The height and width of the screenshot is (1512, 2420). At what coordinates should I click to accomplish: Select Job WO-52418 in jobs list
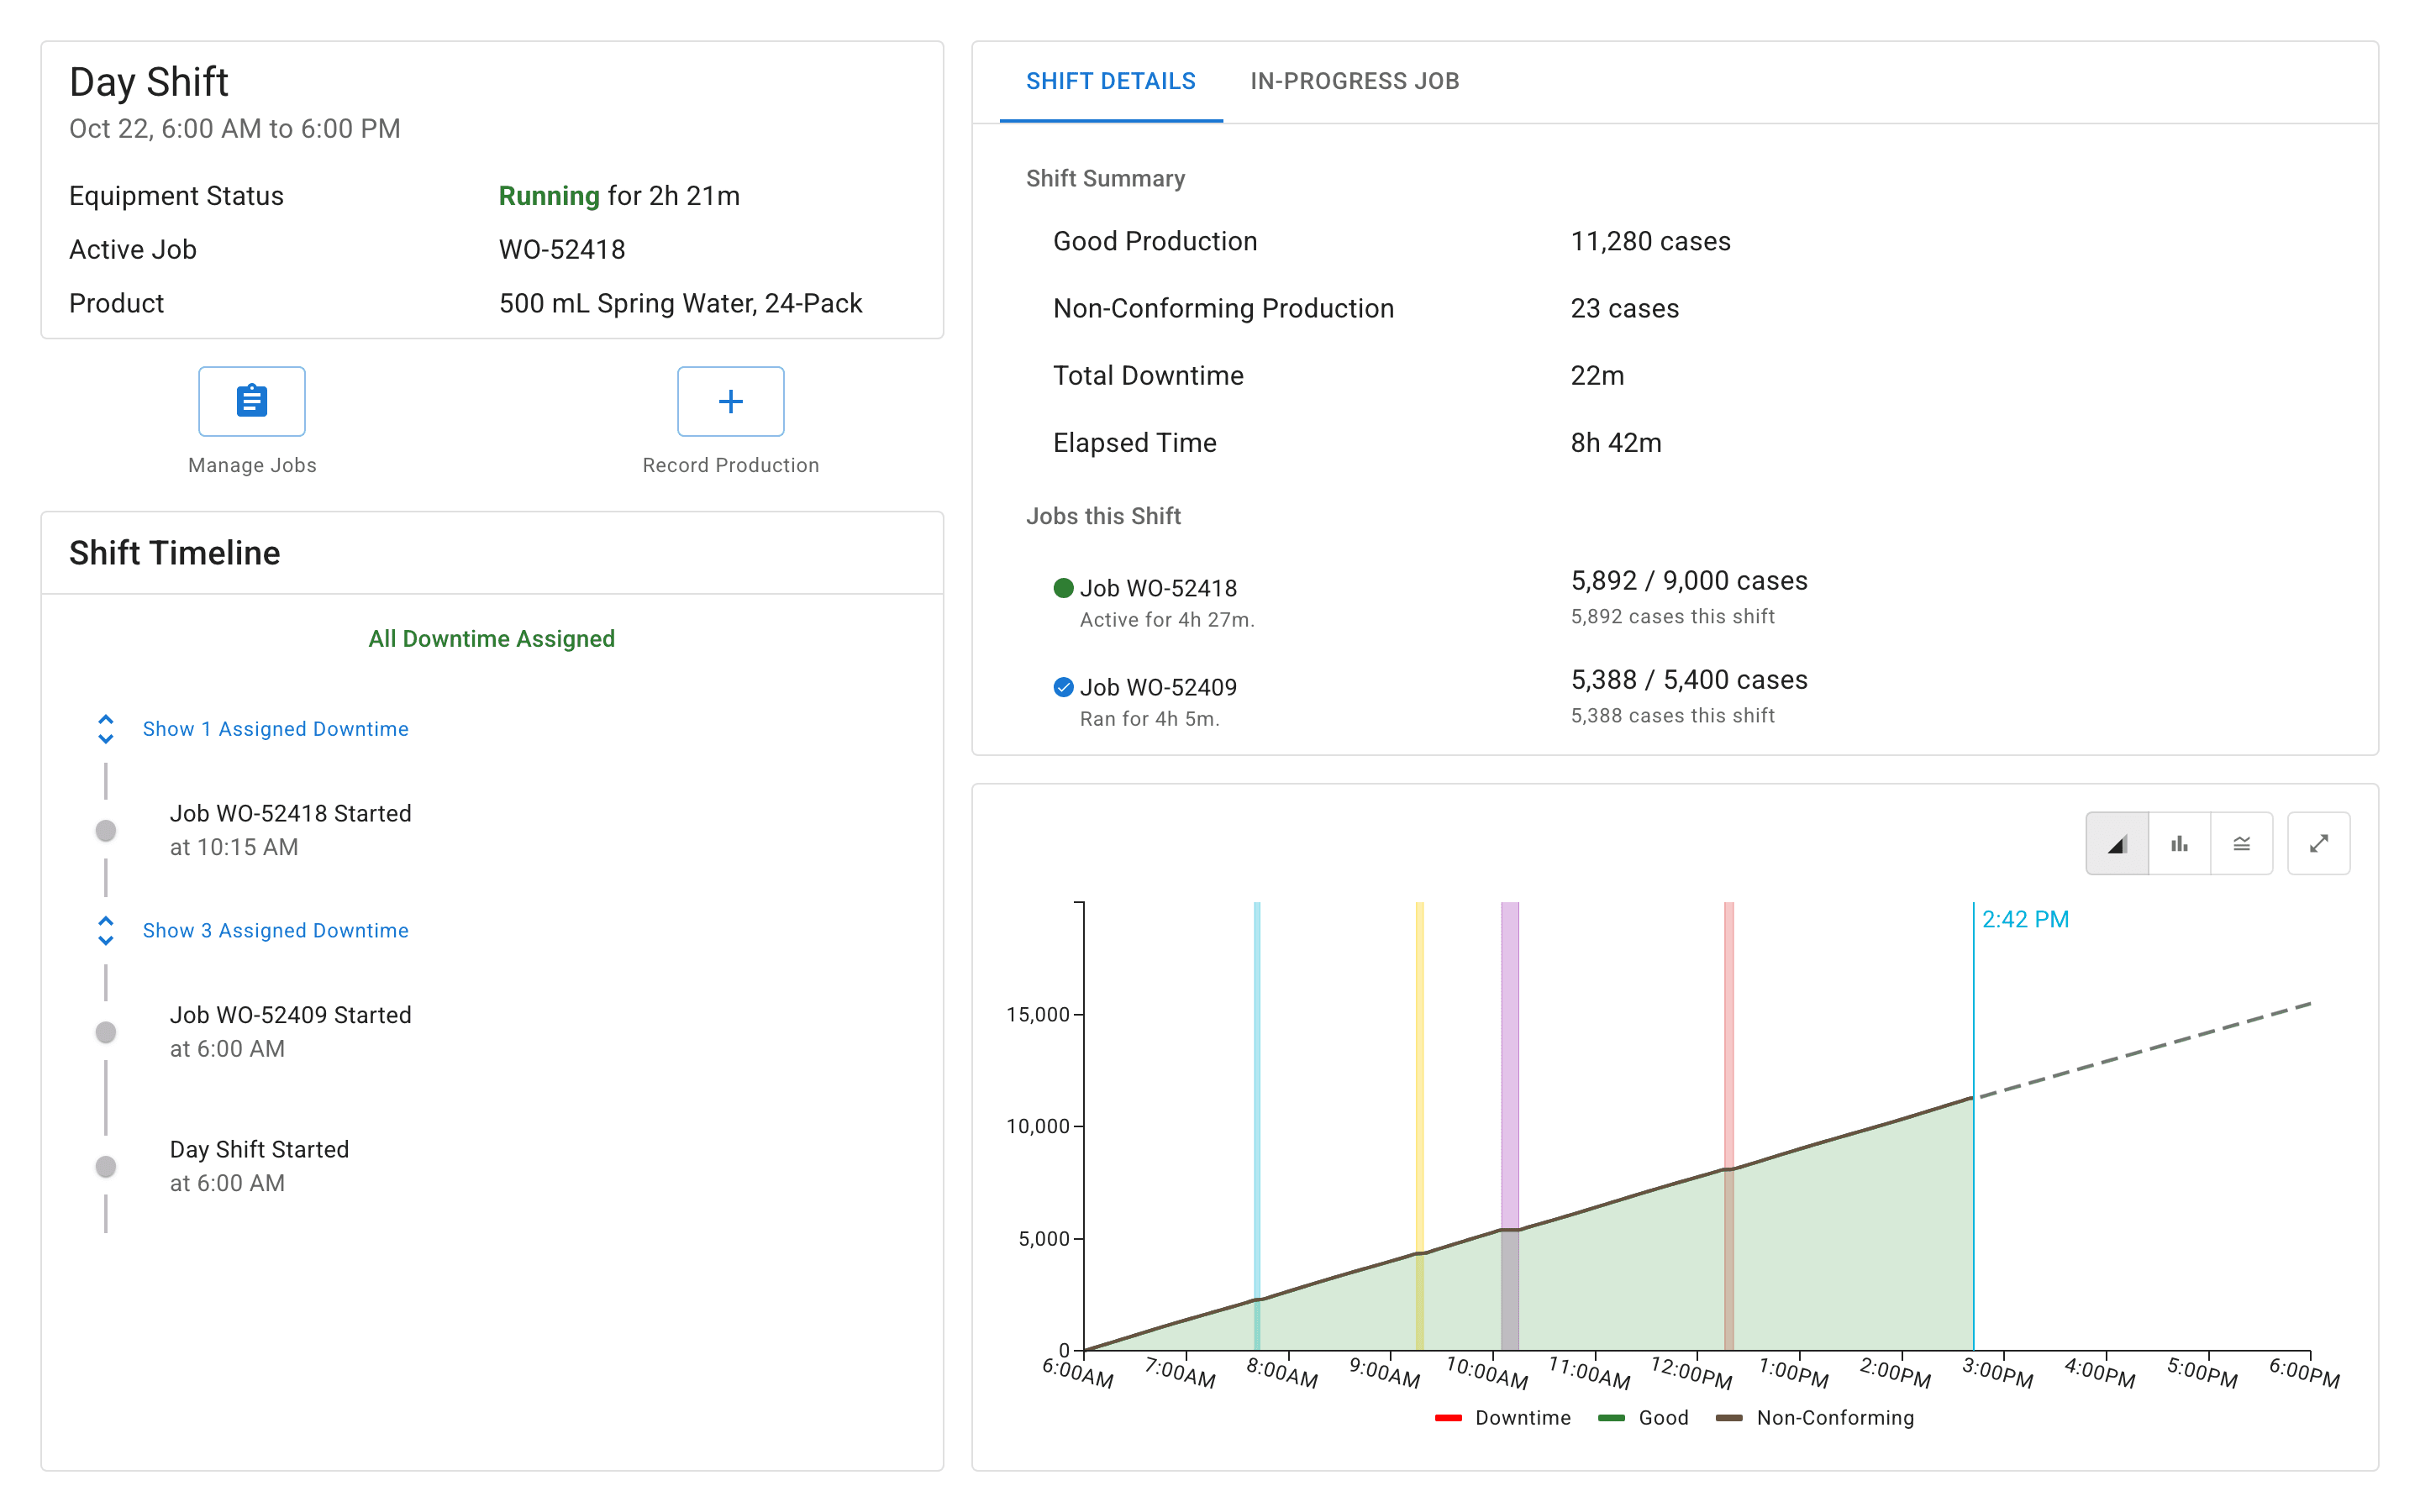[1158, 588]
